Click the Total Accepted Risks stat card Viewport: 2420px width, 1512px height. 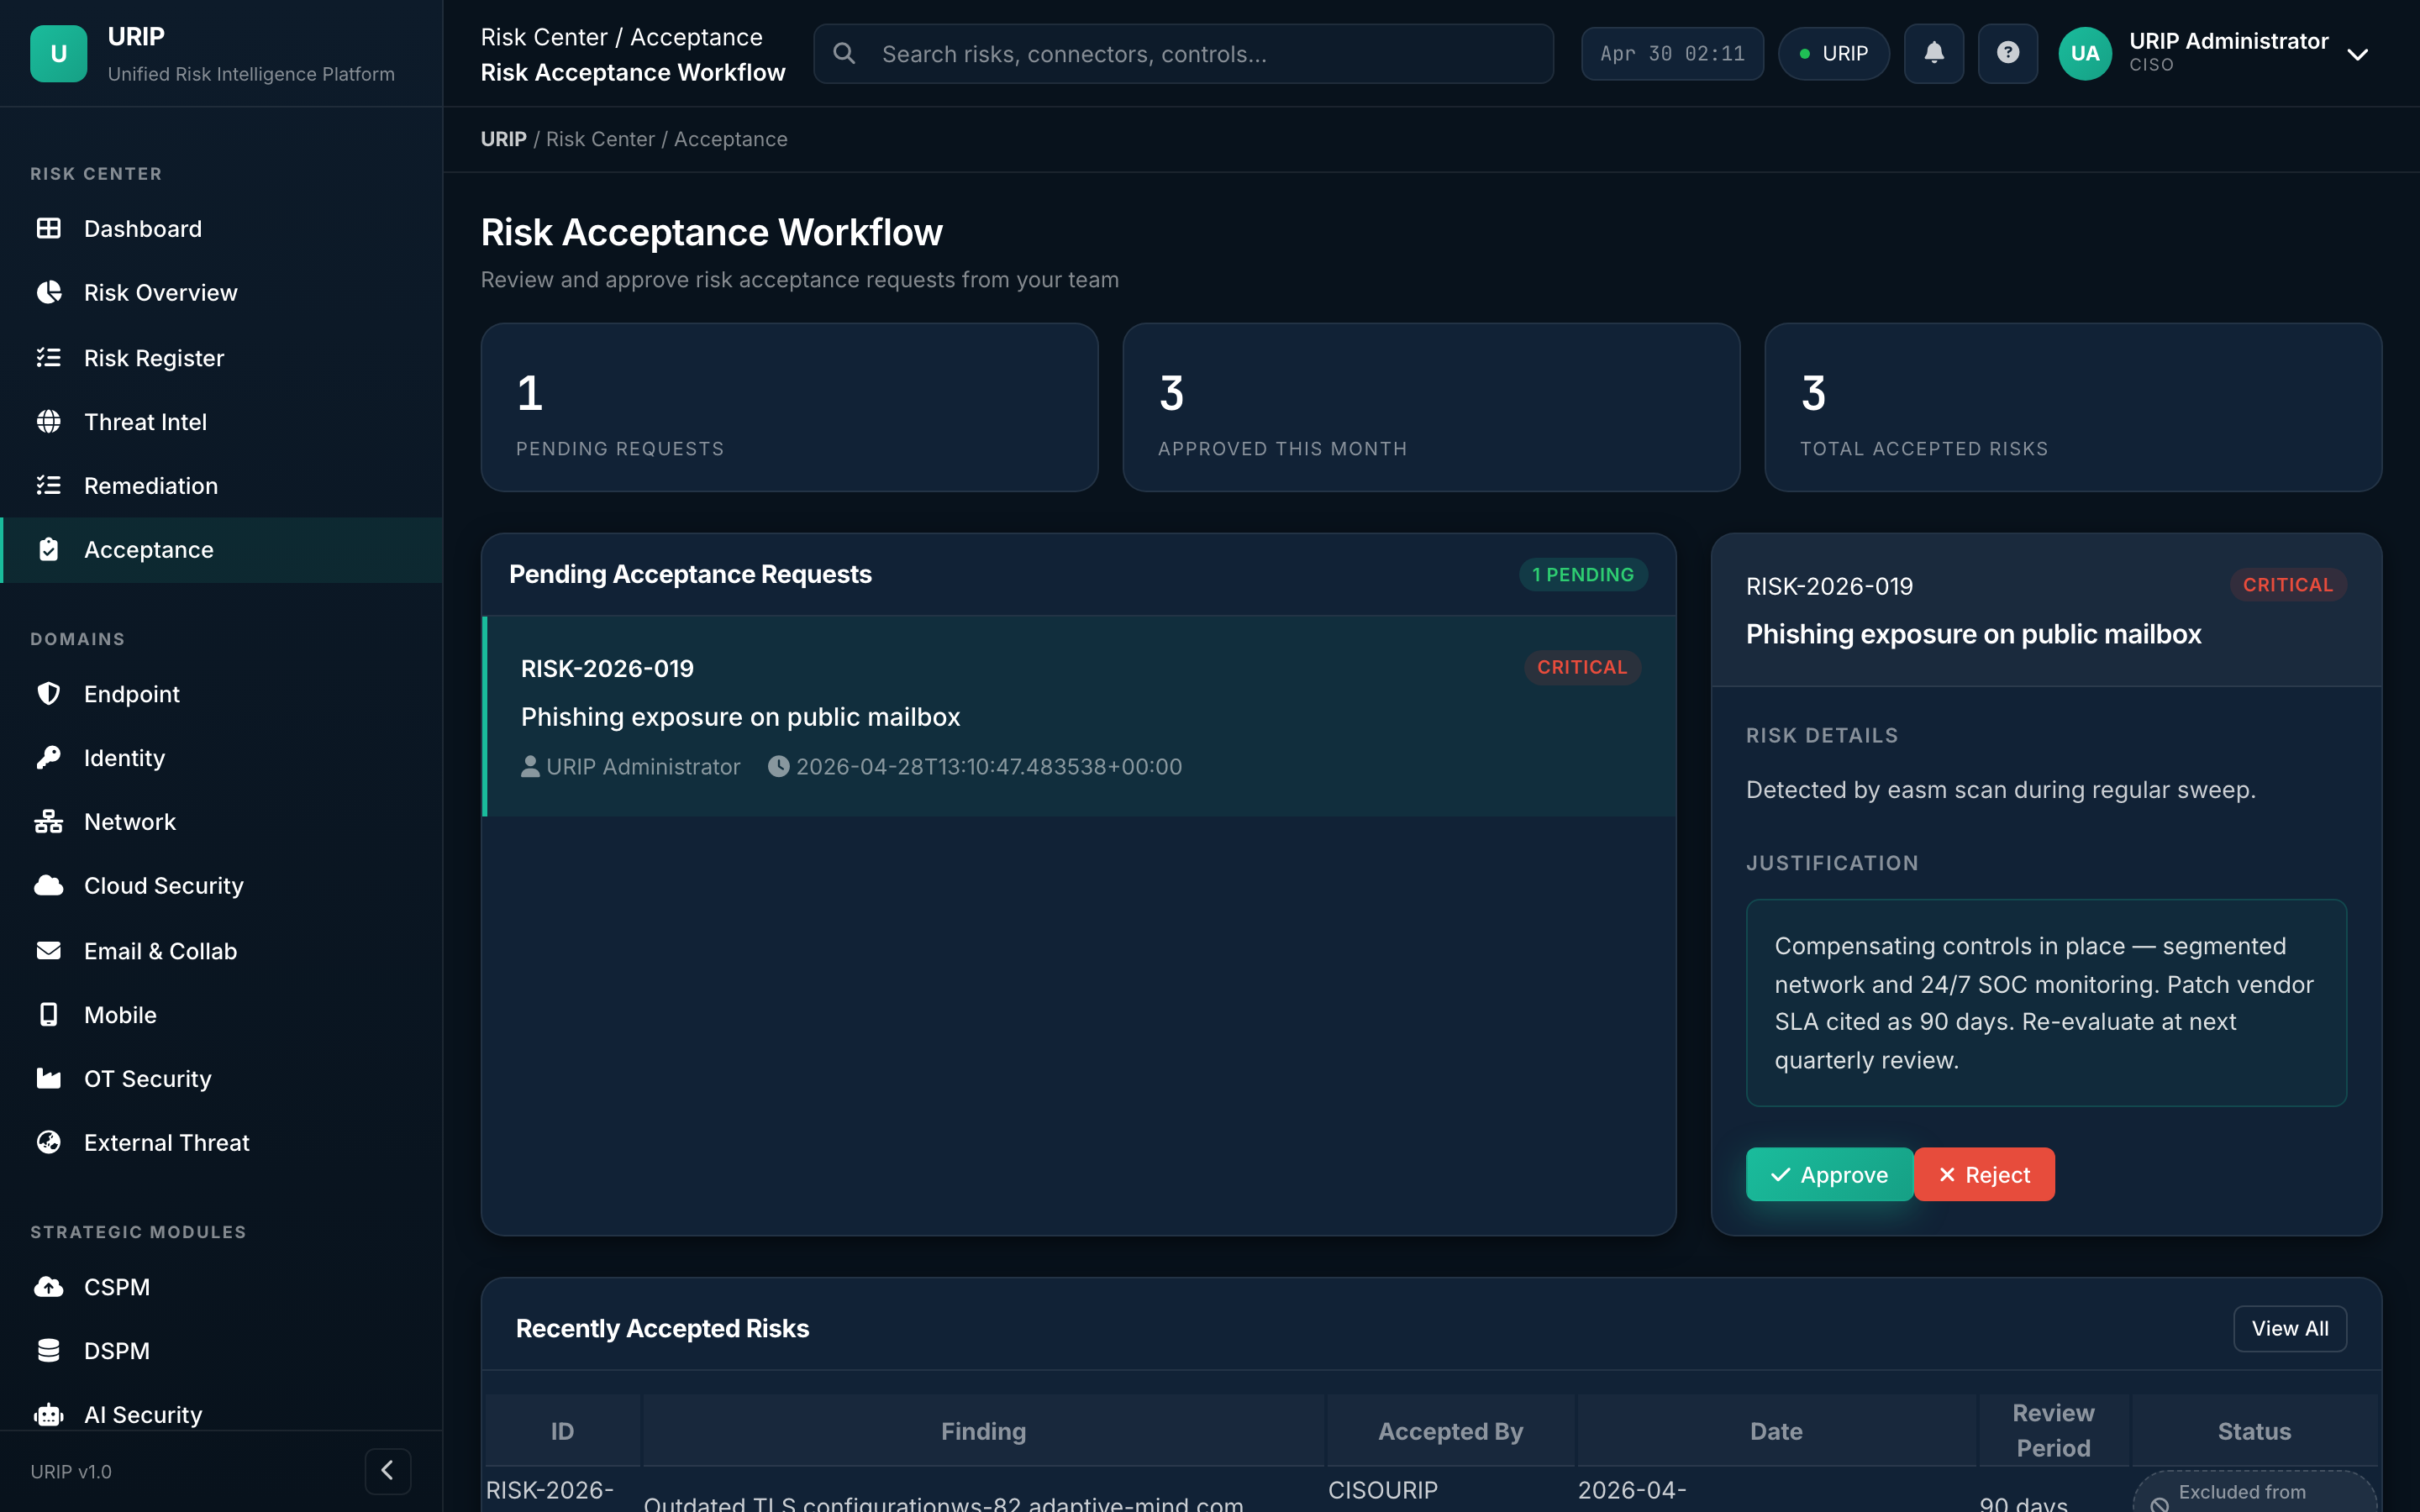click(x=2073, y=407)
